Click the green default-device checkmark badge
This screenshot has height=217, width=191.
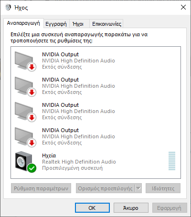tap(32, 168)
